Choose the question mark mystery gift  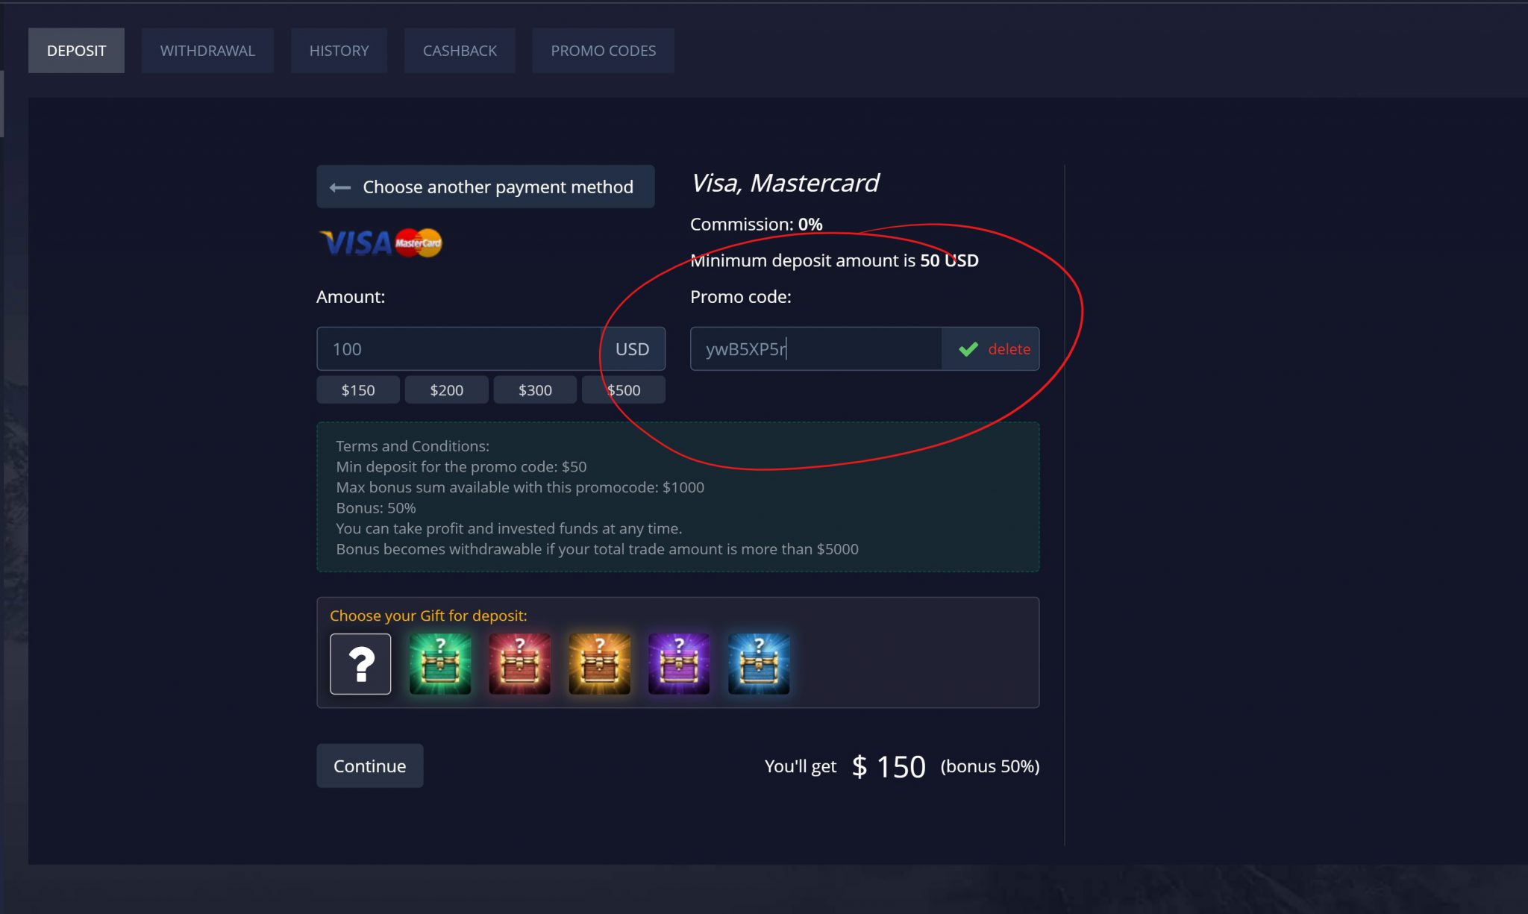tap(360, 663)
